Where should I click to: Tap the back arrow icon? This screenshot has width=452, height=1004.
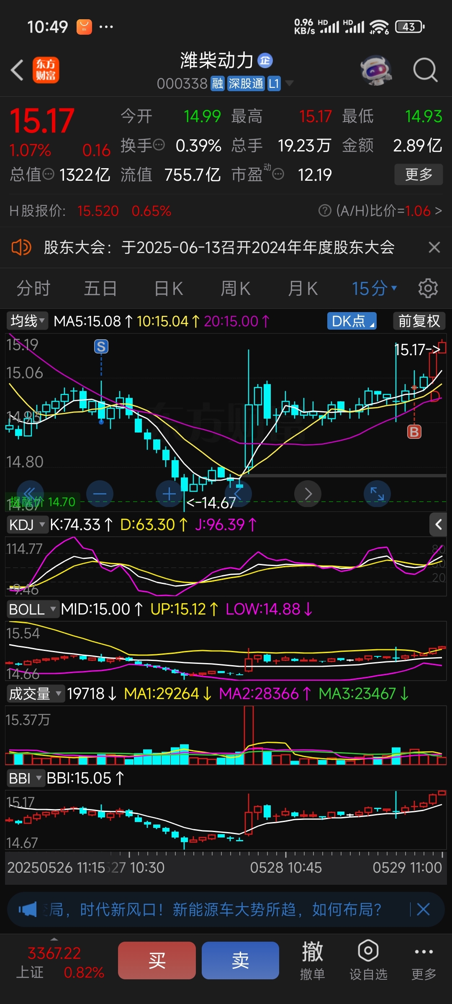(17, 70)
